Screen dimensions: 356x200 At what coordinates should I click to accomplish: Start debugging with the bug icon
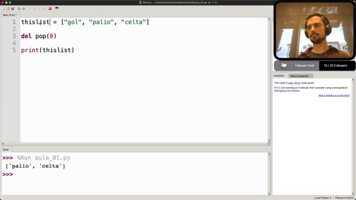pyautogui.click(x=23, y=9)
